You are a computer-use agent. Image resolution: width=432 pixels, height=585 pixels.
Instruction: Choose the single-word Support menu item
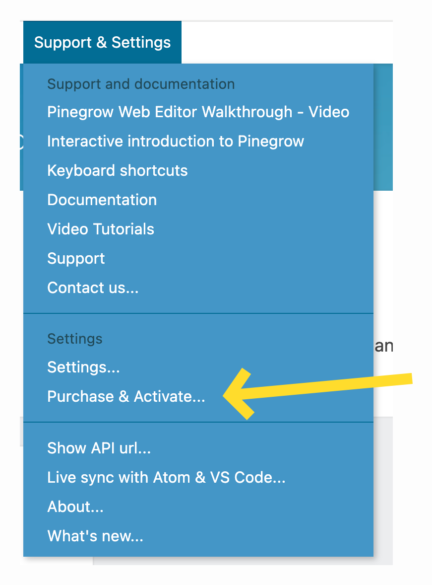[x=76, y=259]
